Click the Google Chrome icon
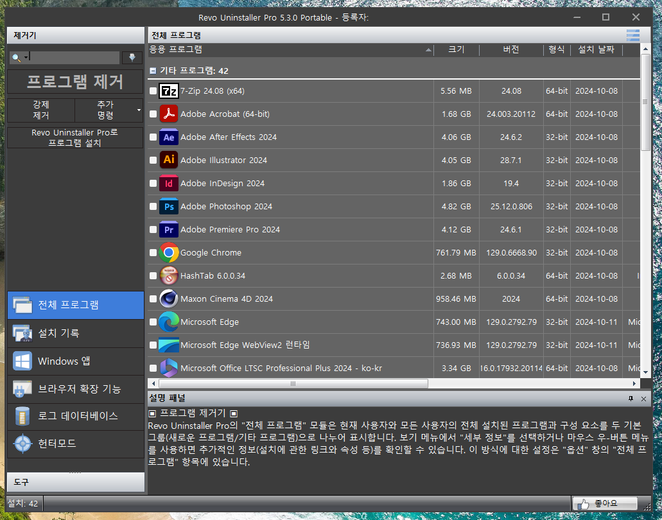662x520 pixels. pos(168,252)
